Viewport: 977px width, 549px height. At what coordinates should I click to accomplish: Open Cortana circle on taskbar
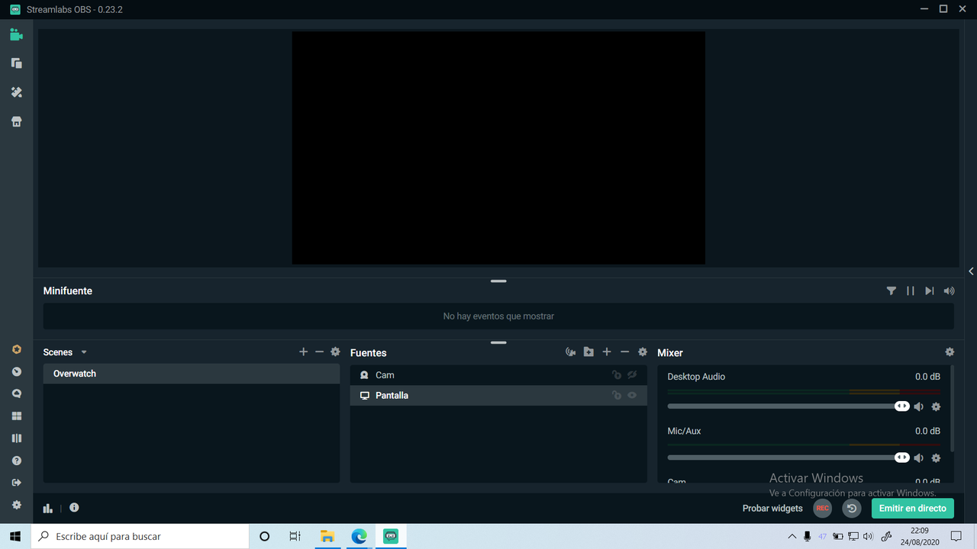pos(265,536)
